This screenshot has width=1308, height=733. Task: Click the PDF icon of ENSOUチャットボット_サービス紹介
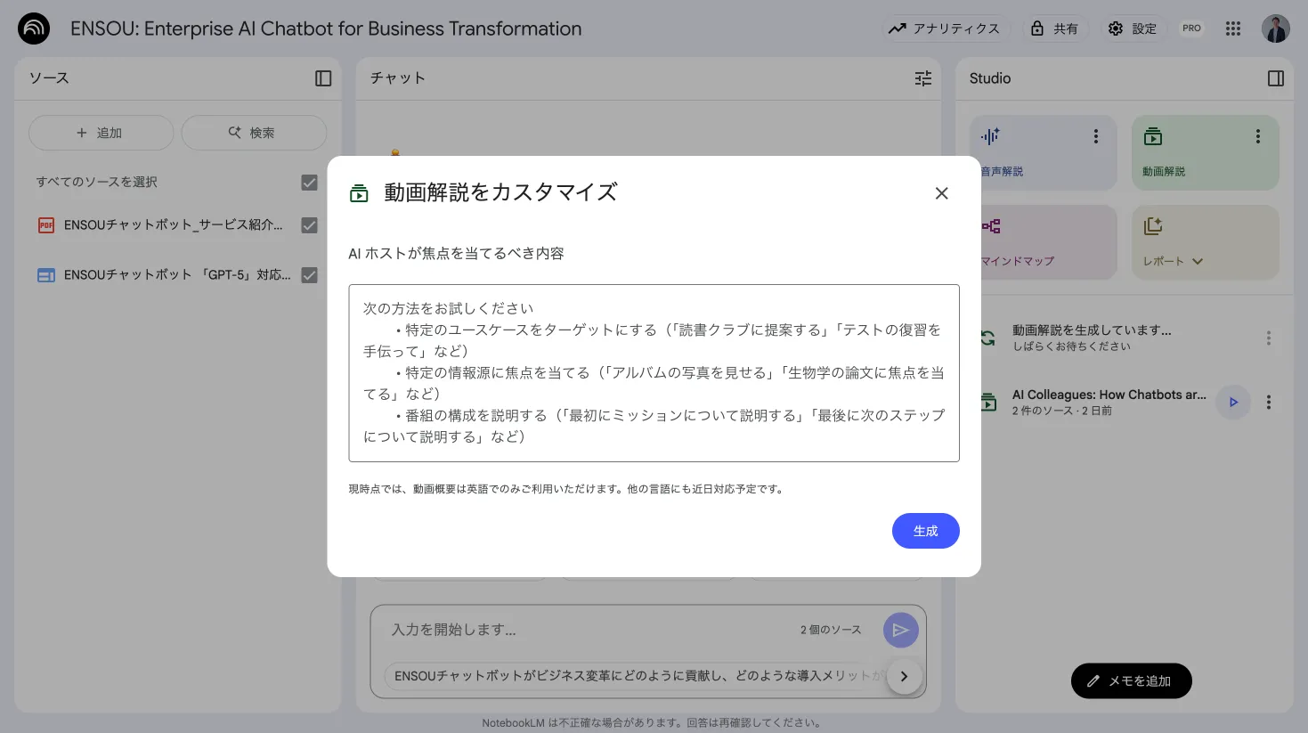point(46,225)
